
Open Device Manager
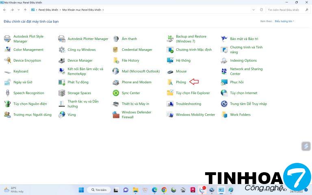click(80, 61)
